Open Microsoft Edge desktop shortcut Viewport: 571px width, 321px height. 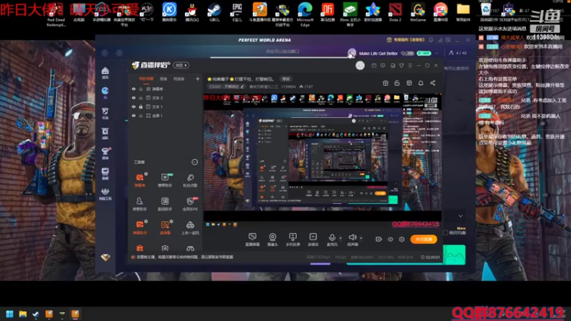tap(305, 14)
